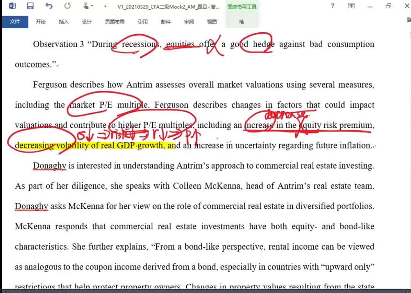Select the 页面布局 (Page Layout) tab

pos(114,22)
